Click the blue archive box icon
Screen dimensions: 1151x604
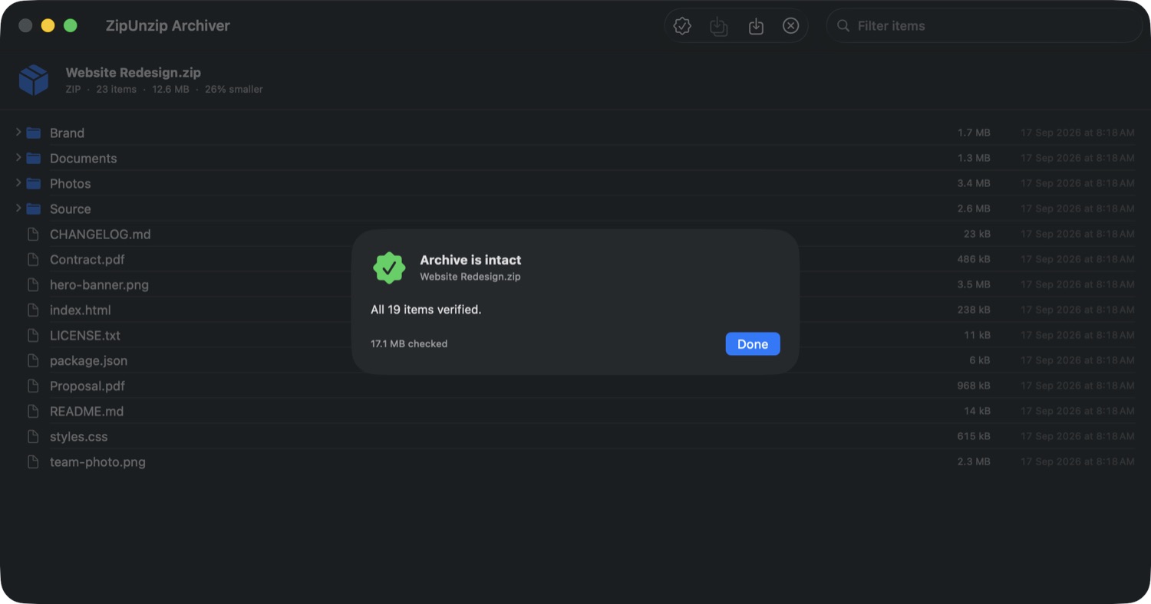[34, 80]
